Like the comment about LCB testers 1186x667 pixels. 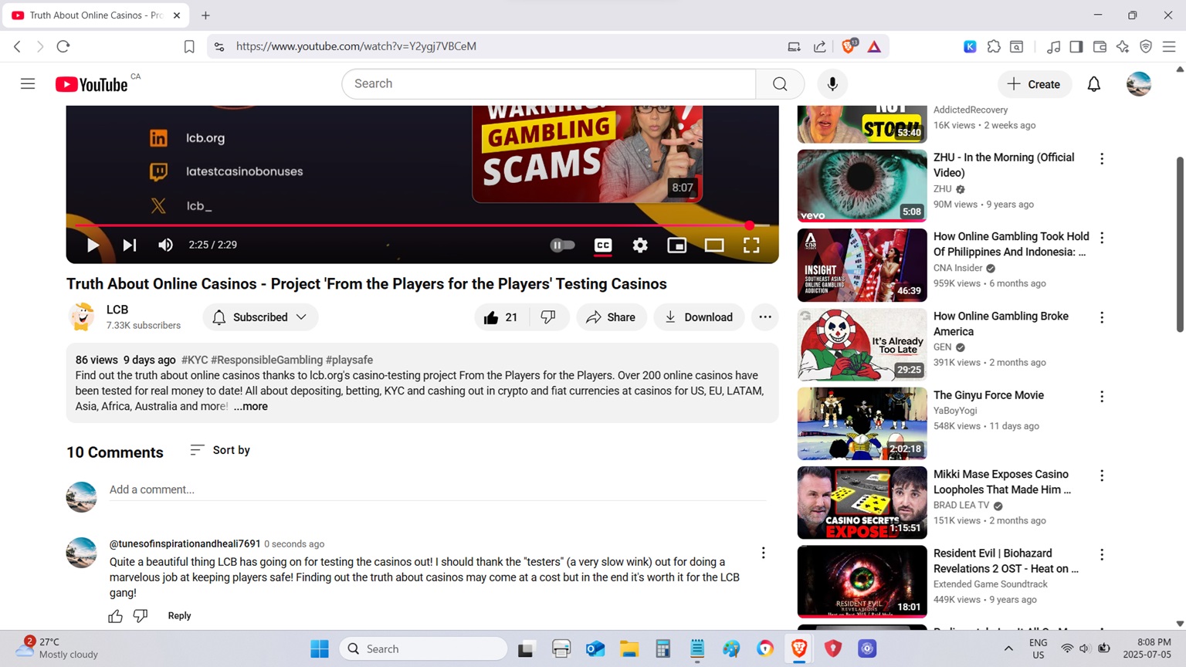click(116, 615)
